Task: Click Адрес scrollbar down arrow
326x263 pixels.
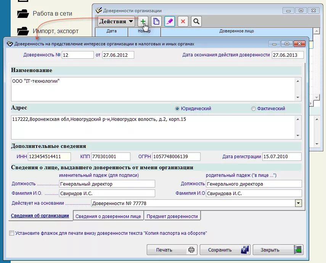Action: tap(298, 136)
